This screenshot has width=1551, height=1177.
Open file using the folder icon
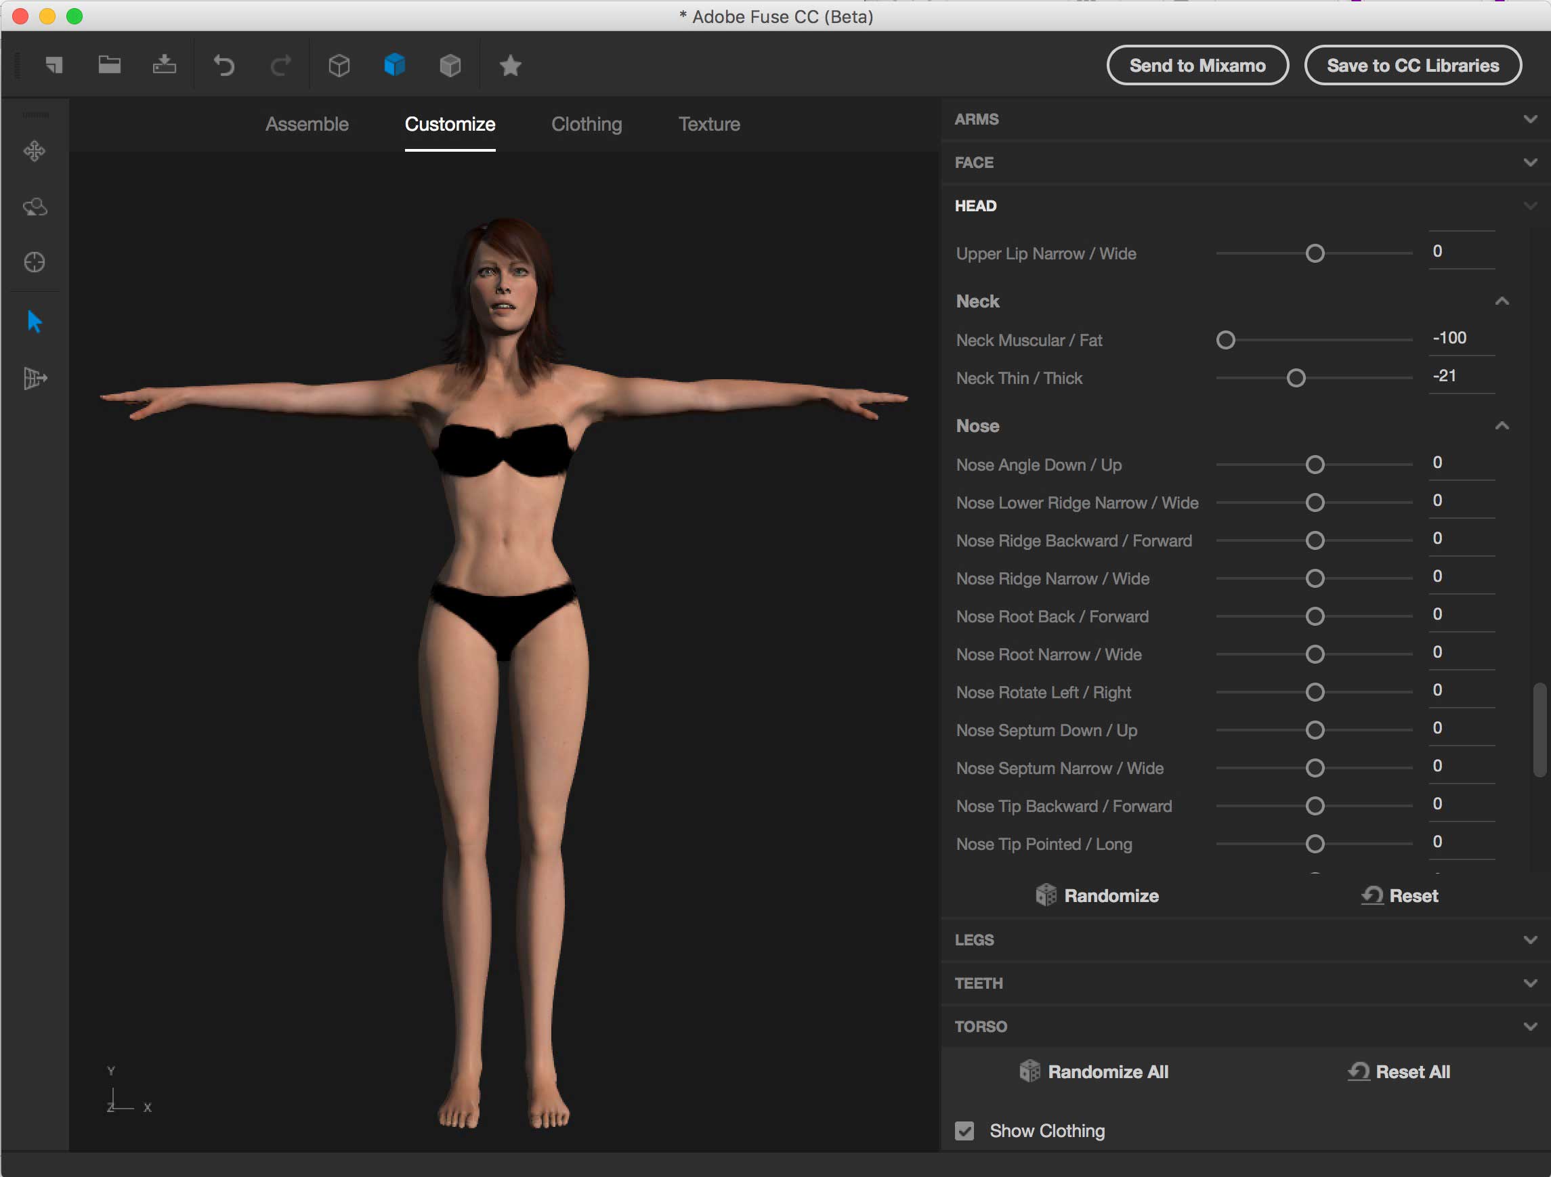point(110,65)
